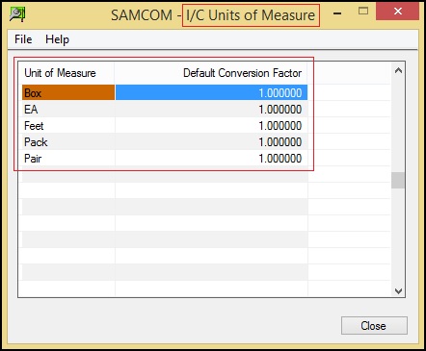The width and height of the screenshot is (426, 351).
Task: Click the Pack conversion factor value
Action: click(280, 142)
